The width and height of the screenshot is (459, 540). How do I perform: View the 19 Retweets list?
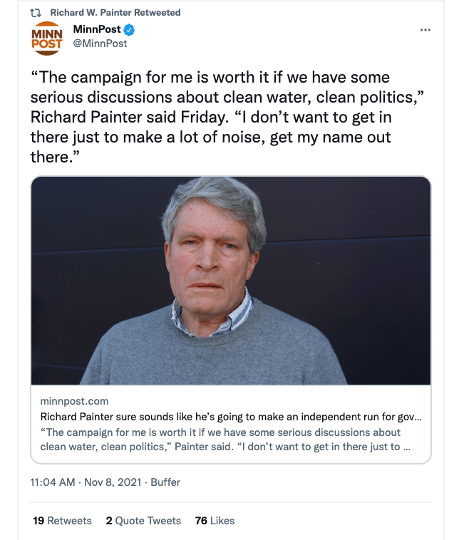(x=63, y=521)
